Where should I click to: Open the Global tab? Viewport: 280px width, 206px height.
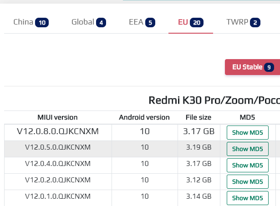pyautogui.click(x=89, y=22)
